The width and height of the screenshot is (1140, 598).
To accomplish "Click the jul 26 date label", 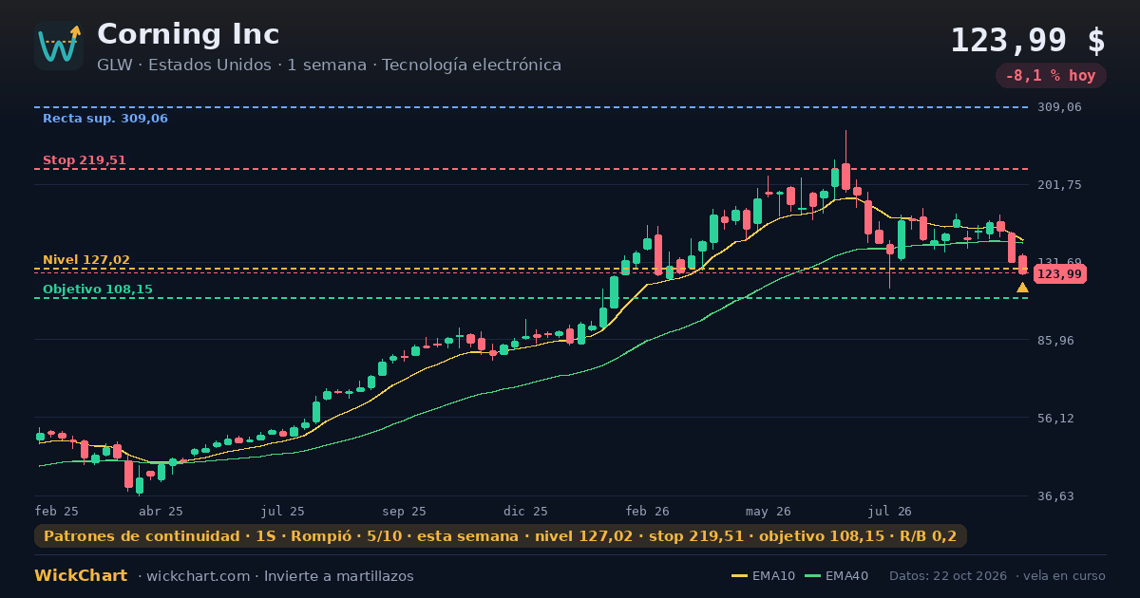I will [890, 511].
